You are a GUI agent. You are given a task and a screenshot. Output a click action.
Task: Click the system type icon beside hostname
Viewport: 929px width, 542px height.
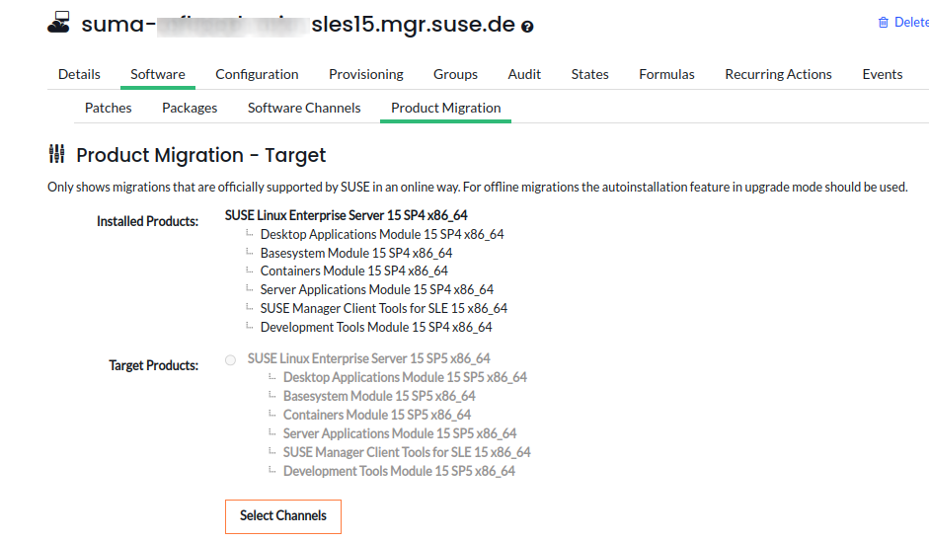click(59, 24)
